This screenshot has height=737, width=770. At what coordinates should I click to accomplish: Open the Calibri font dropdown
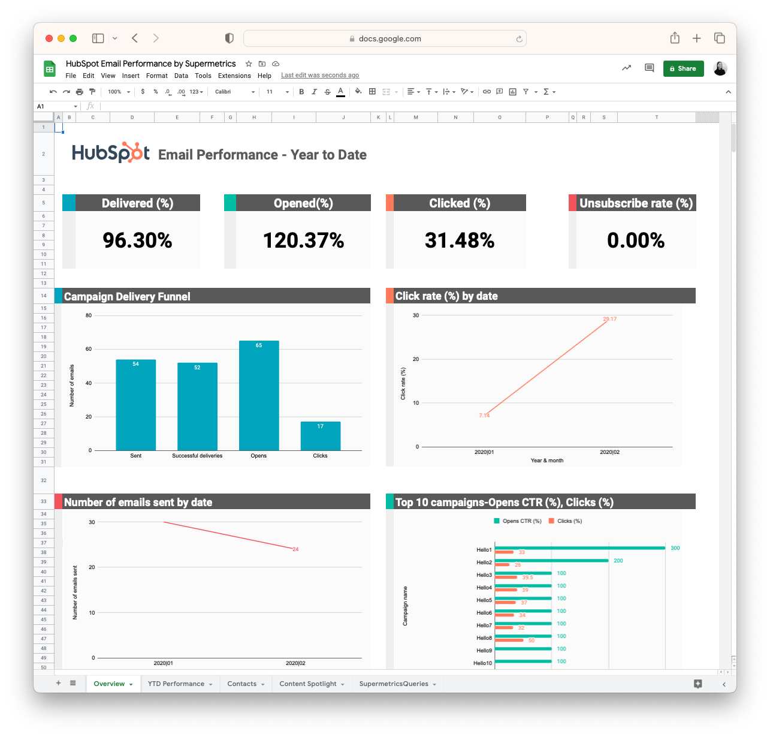pos(235,92)
